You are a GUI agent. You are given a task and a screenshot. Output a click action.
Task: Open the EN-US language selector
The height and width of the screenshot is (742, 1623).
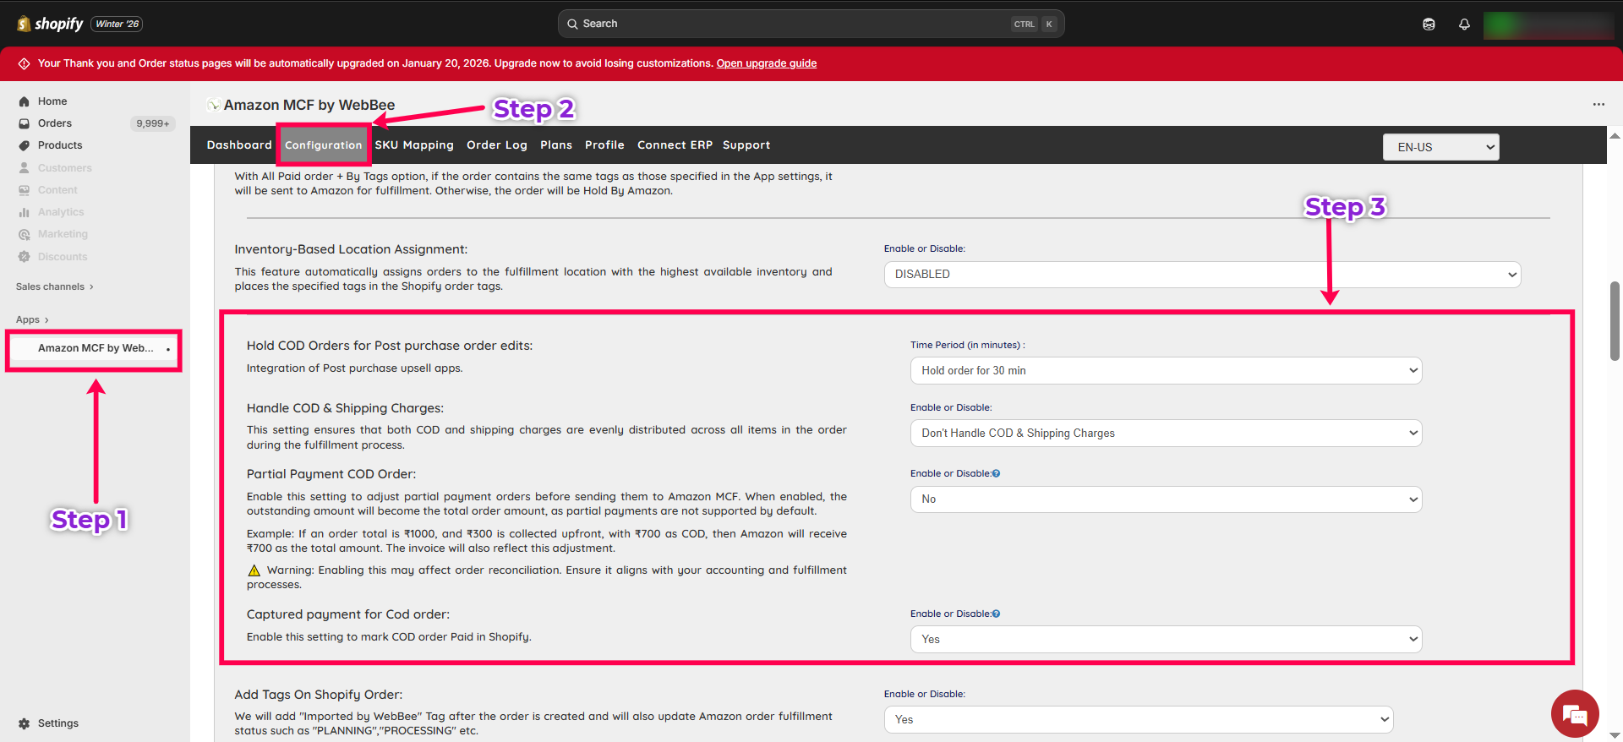(x=1440, y=147)
